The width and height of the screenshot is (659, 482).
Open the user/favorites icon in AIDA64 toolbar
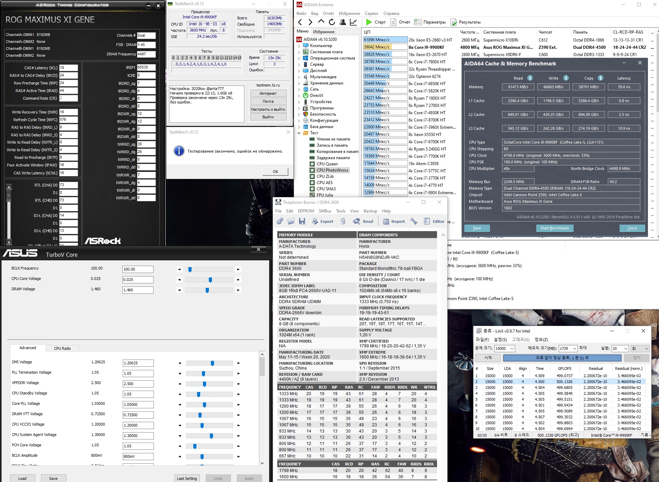[x=343, y=22]
